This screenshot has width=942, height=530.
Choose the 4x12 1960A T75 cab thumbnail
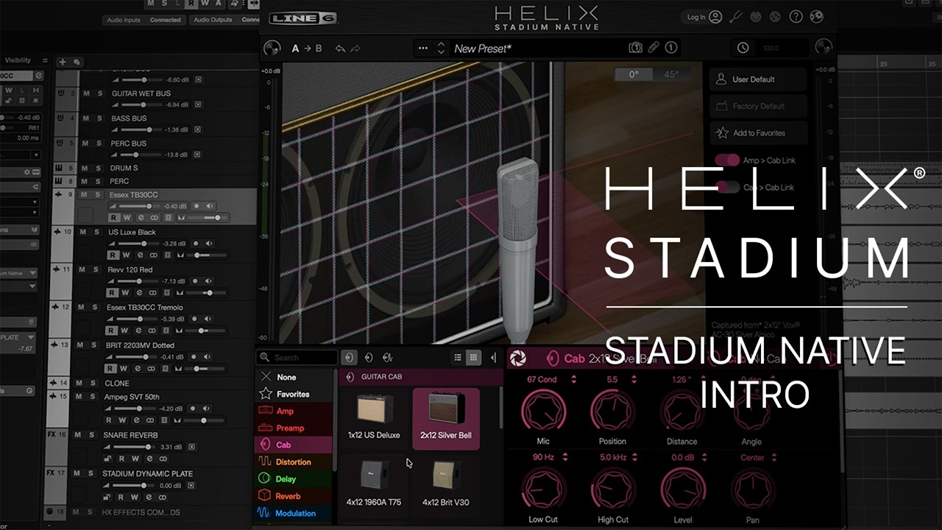(374, 485)
